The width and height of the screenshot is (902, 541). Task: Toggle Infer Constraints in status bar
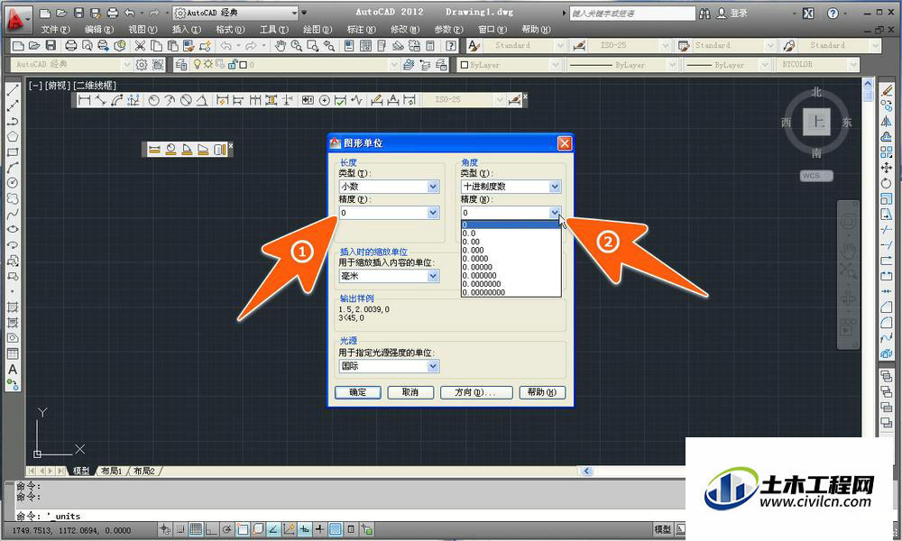click(164, 529)
